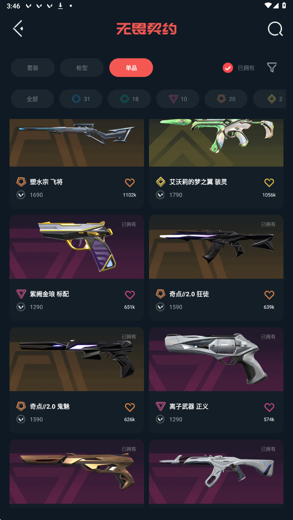The height and width of the screenshot is (520, 293).
Task: Open the 紫阙金琅 标配 pistol image
Action: (77, 247)
